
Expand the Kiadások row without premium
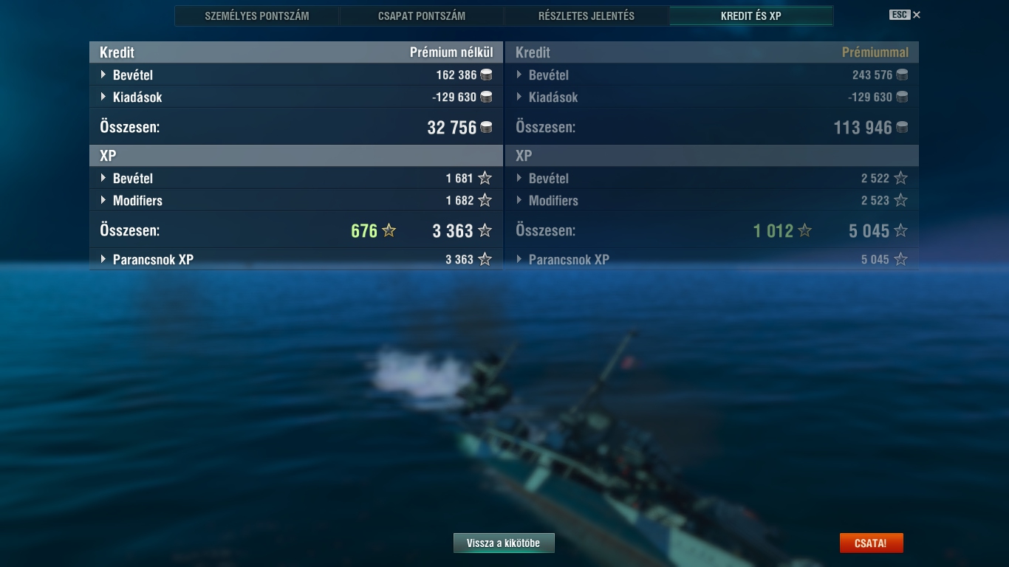pos(296,97)
